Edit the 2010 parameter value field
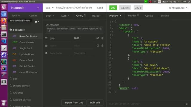191x107 pixels. (x=84, y=38)
